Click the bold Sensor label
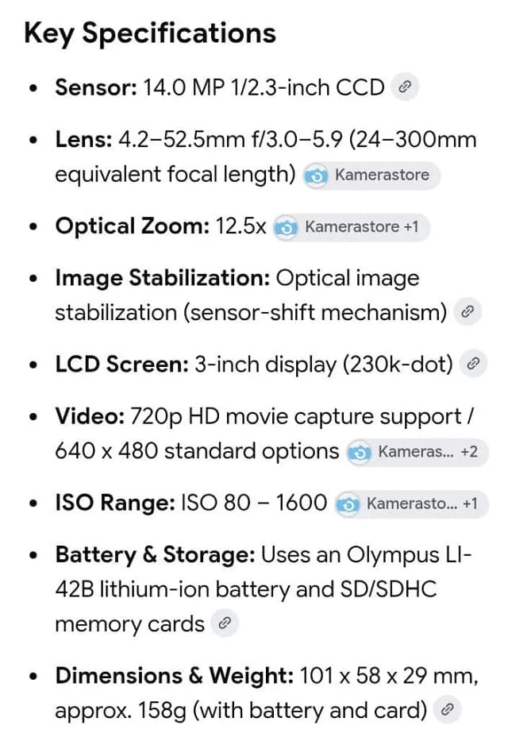Viewport: 508px width, 741px height. [96, 87]
